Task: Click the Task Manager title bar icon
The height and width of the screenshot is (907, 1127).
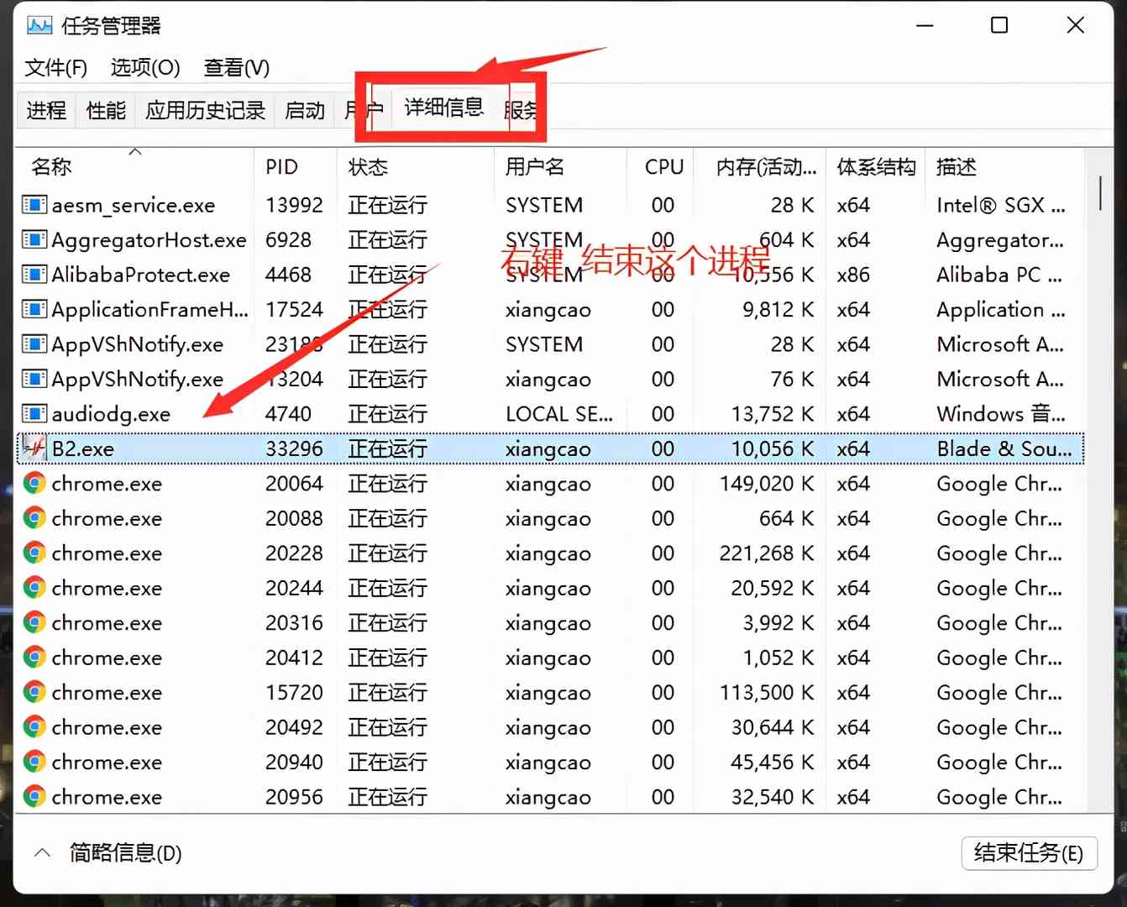Action: click(39, 25)
